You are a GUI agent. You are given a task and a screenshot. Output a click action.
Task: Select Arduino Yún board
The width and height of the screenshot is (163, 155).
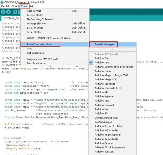112,58
